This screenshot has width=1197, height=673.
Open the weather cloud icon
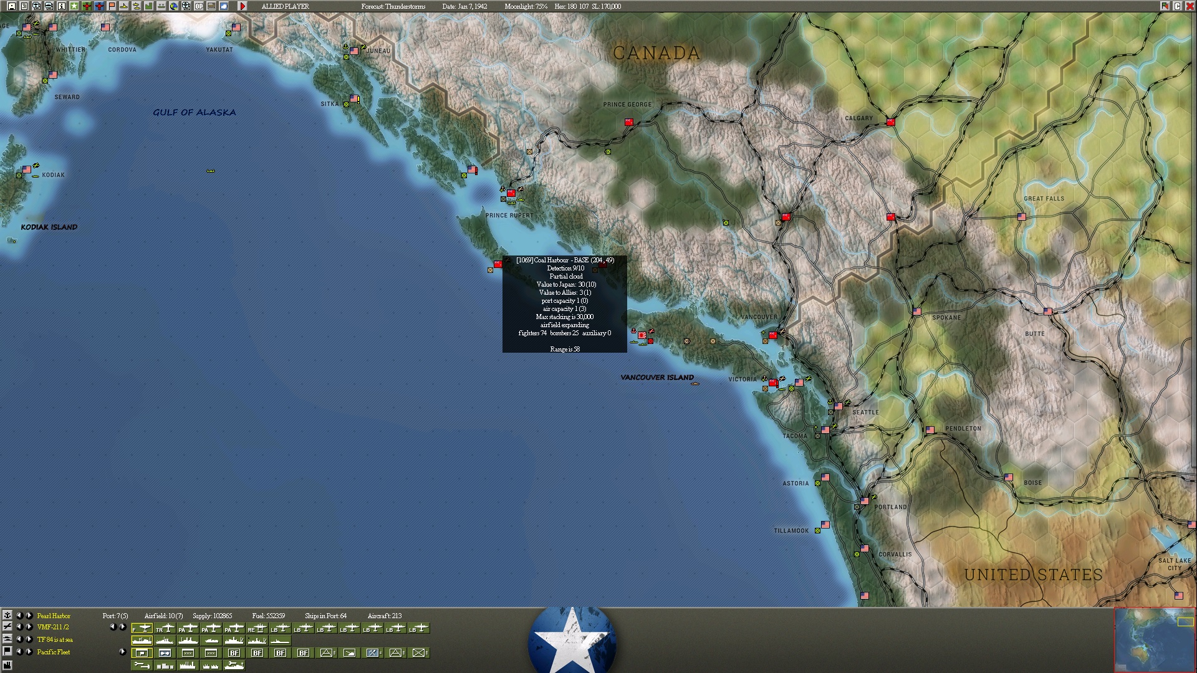[x=224, y=6]
